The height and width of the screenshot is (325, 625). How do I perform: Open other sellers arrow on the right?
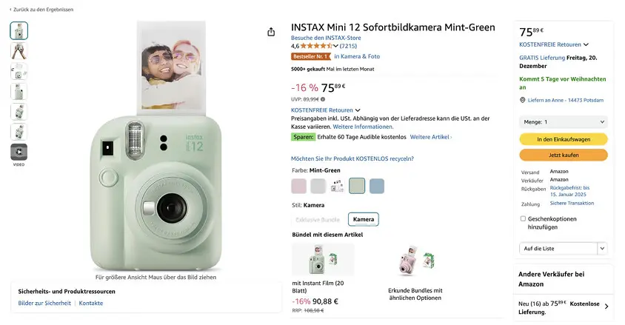[x=606, y=306]
